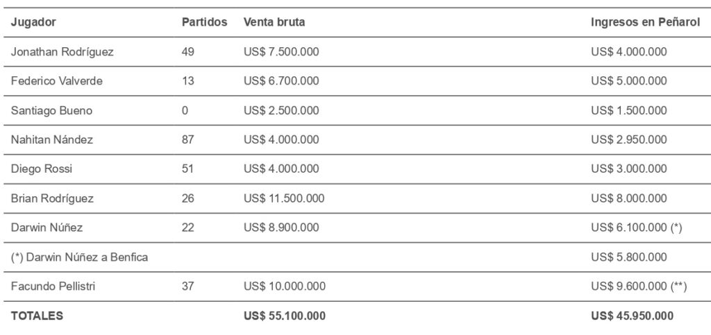
Task: Select total gross sale US$ 55.100.000
Action: 284,316
